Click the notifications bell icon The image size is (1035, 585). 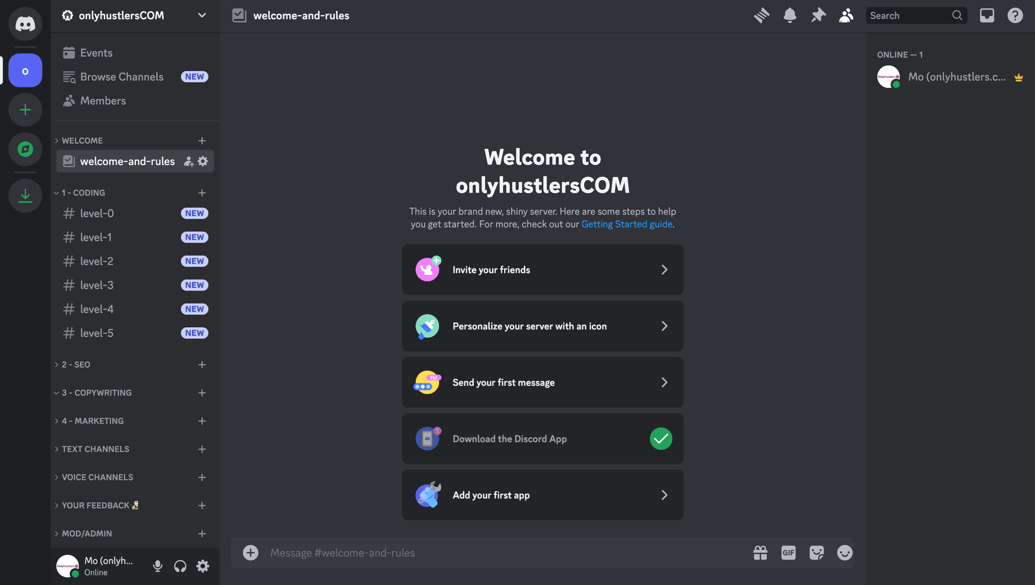789,16
